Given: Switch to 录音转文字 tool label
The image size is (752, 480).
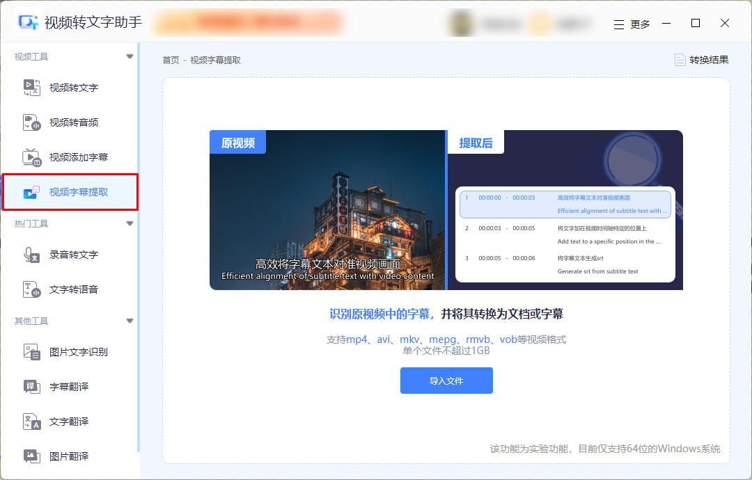Looking at the screenshot, I should (x=74, y=255).
